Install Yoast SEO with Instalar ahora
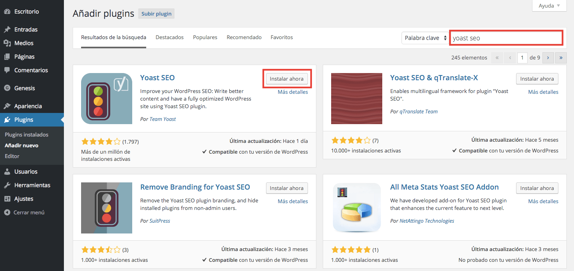This screenshot has height=271, width=574. [287, 79]
